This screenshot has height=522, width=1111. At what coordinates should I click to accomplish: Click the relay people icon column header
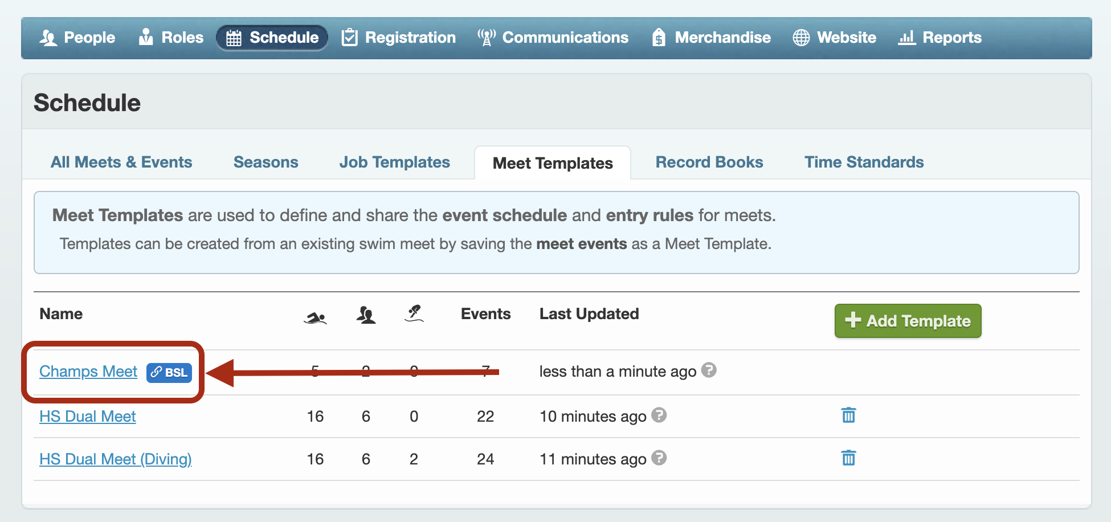tap(366, 315)
